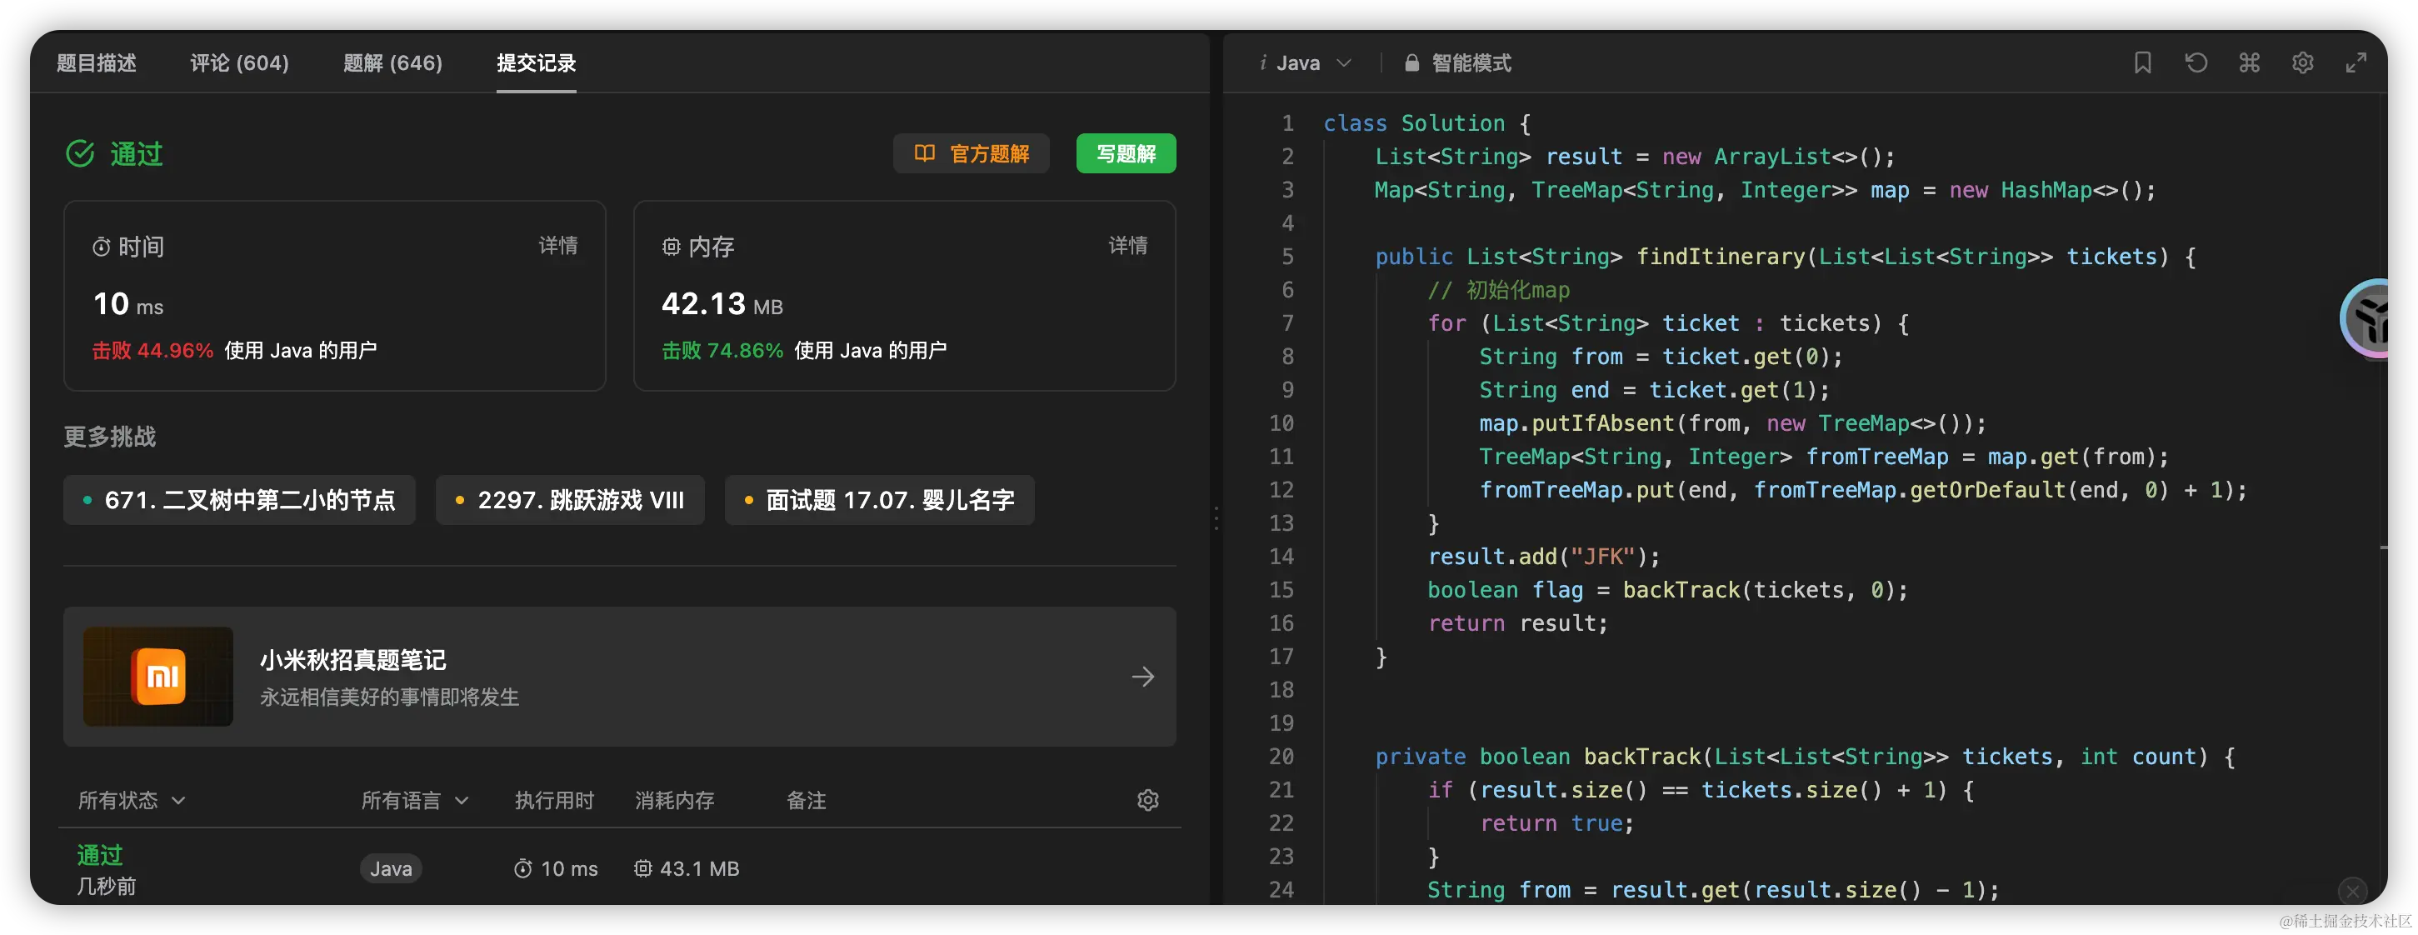Click the bookmark icon in editor toolbar

coord(2142,62)
